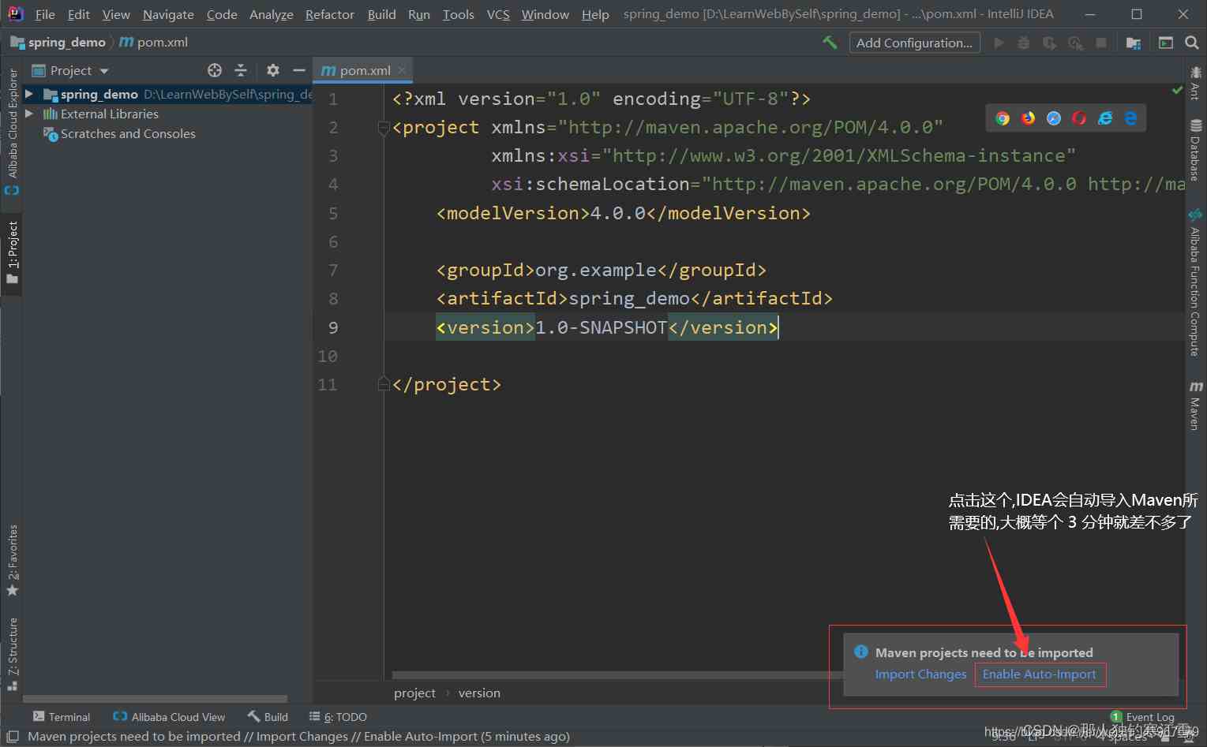The image size is (1207, 747).
Task: Expand the spring_demo project node
Action: pyautogui.click(x=29, y=94)
